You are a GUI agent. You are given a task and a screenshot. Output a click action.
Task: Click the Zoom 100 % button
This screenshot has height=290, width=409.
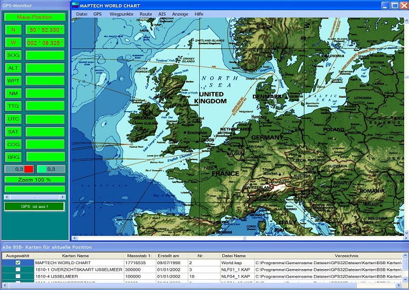[34, 179]
